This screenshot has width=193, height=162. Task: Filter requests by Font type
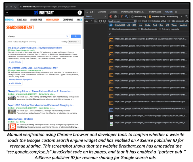tap(155, 25)
